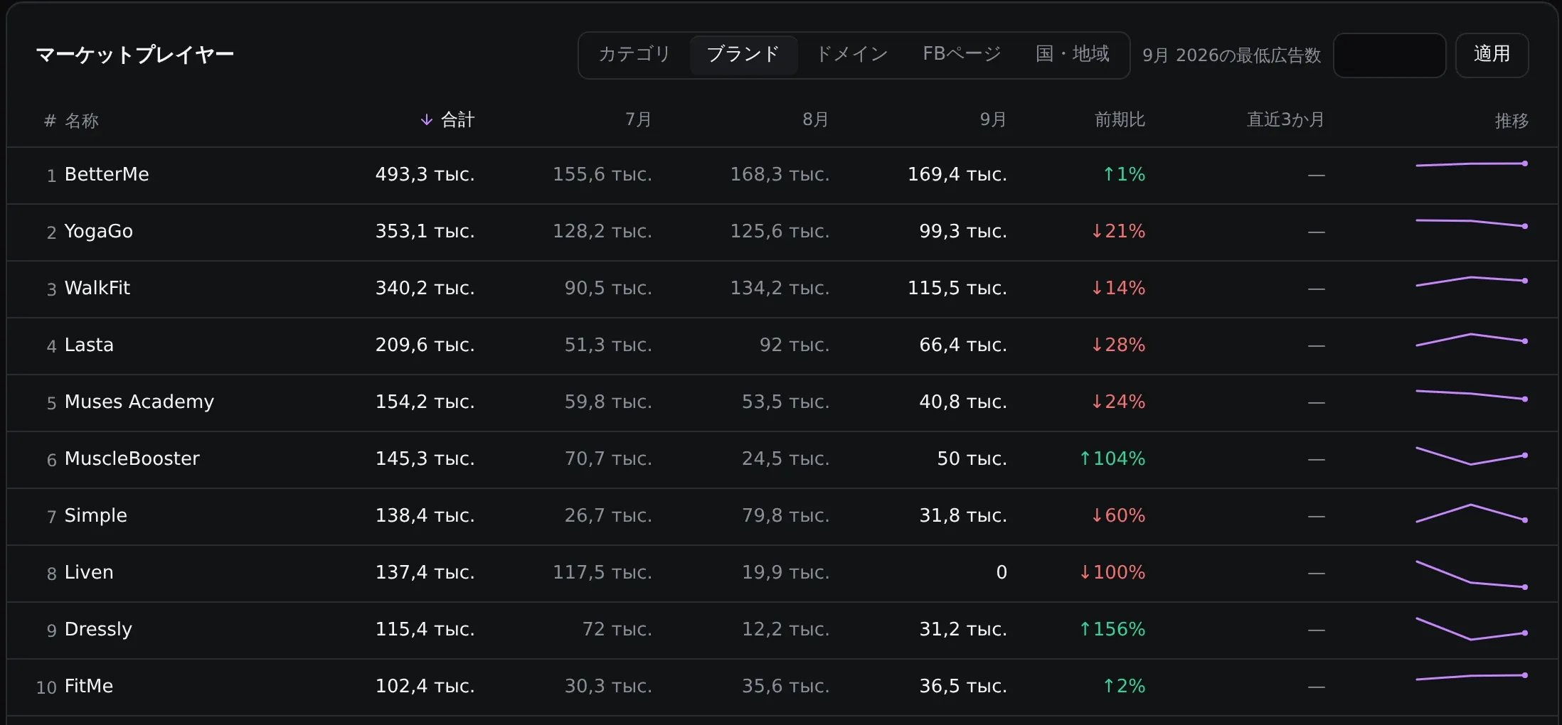The width and height of the screenshot is (1562, 725).
Task: Click WalkFit's 134,2 тыс. August value
Action: 780,289
